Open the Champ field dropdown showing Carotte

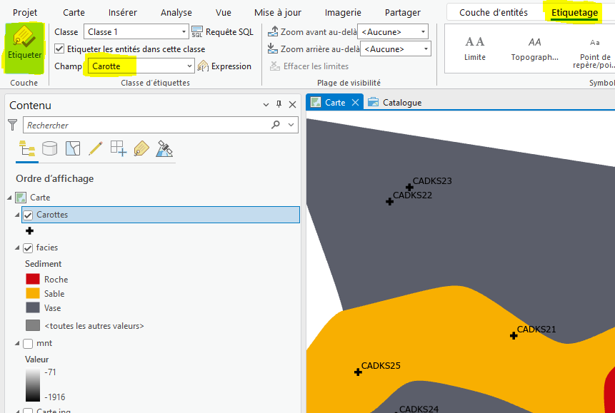pyautogui.click(x=189, y=66)
